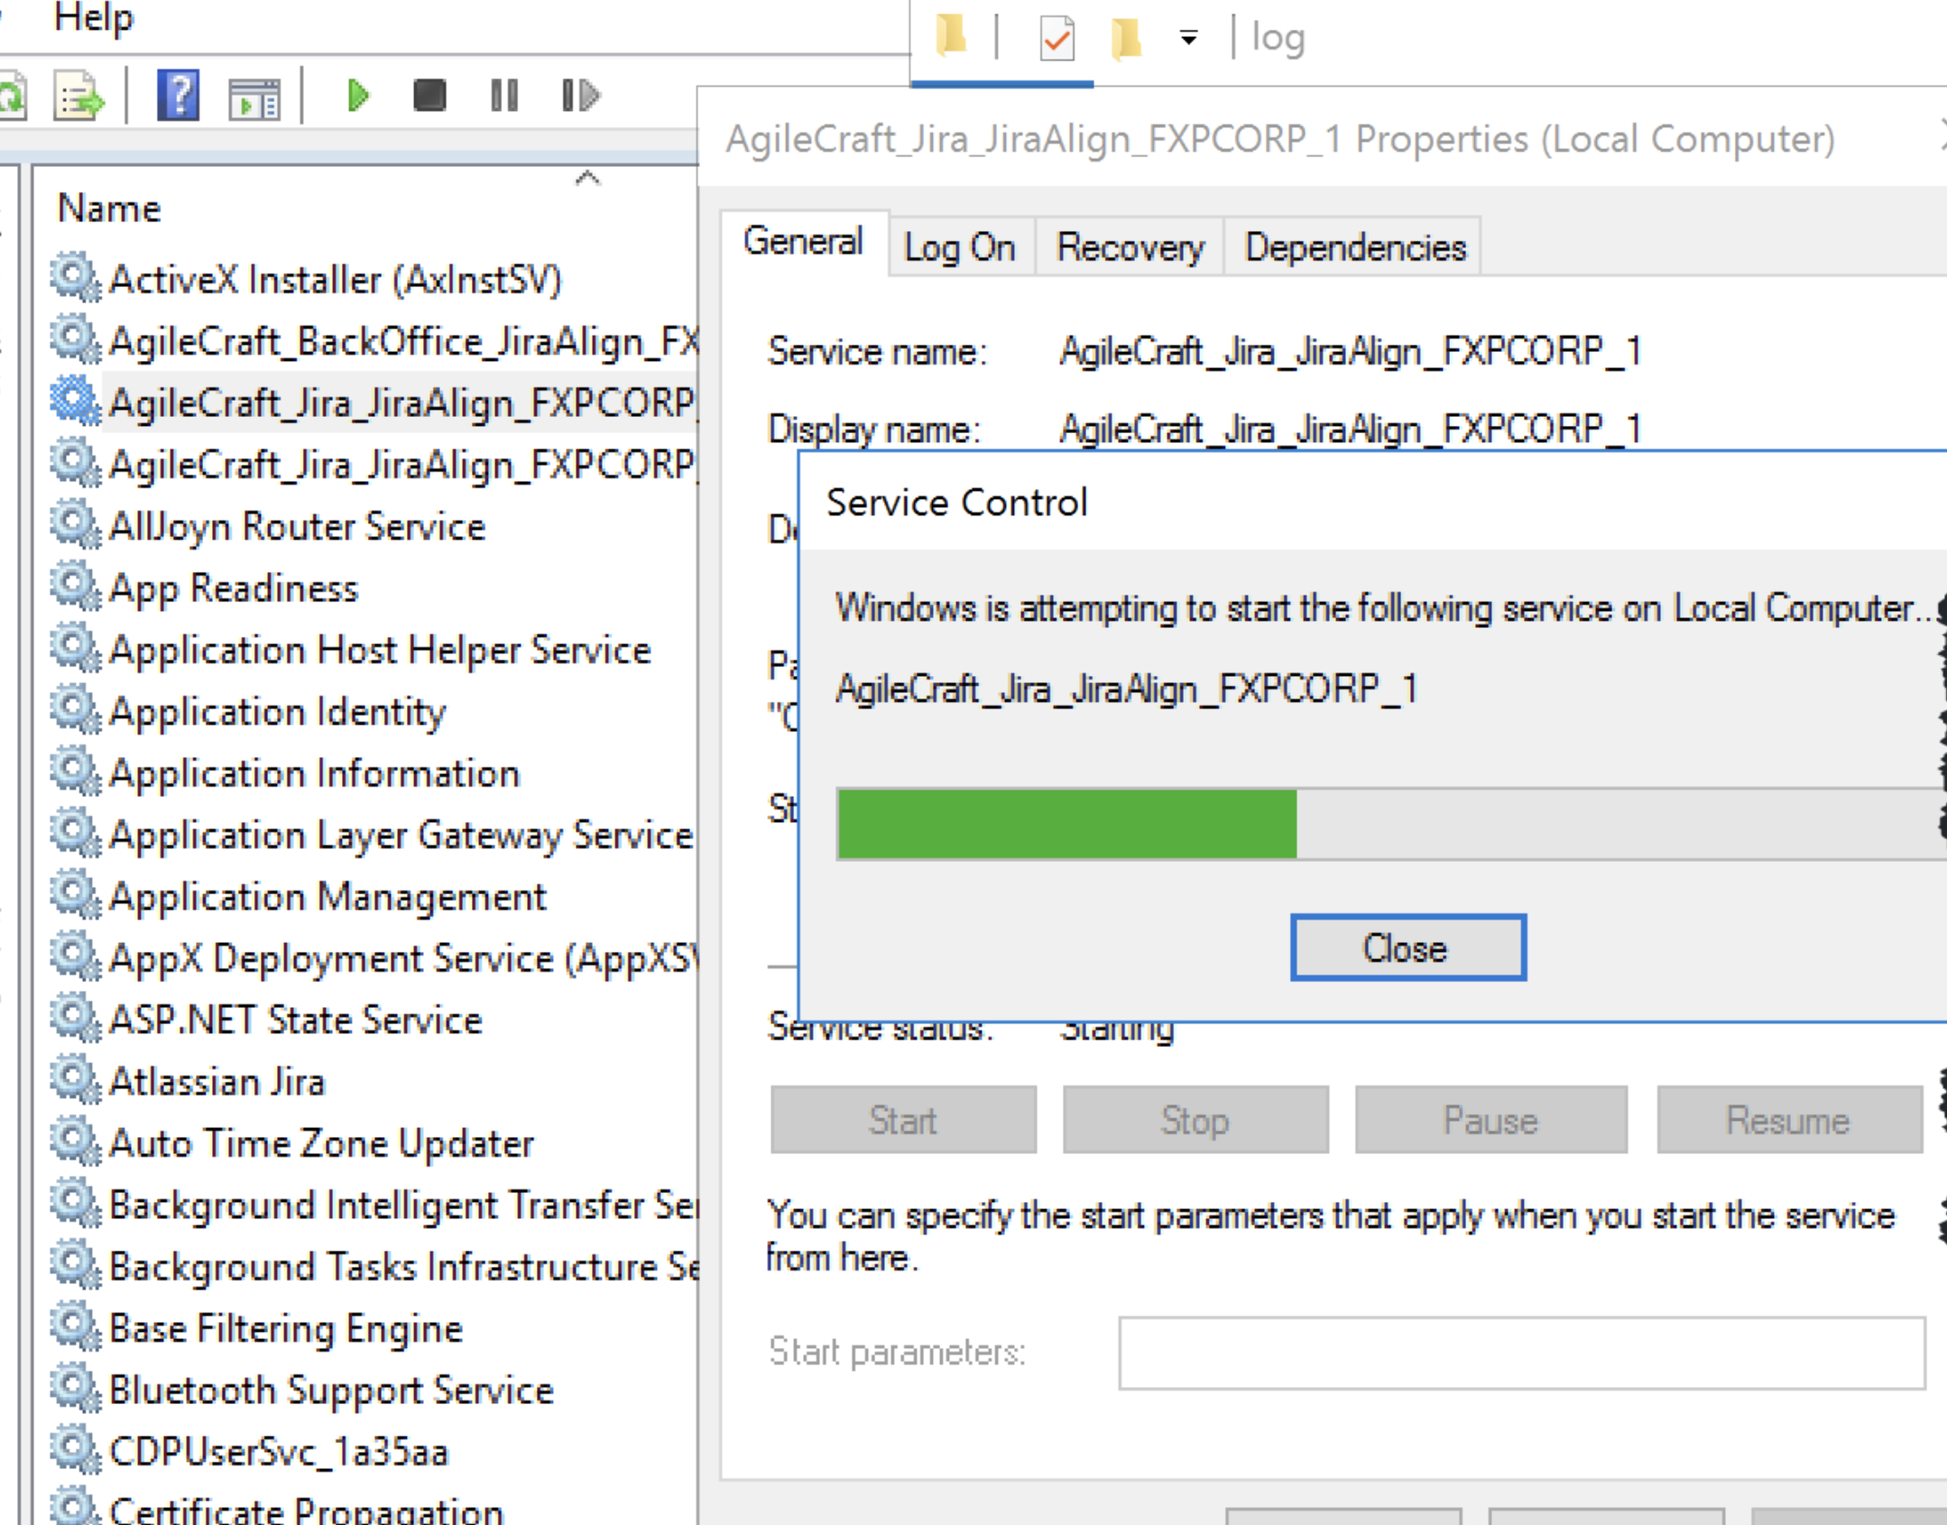Click the Restart Service icon in toolbar
The height and width of the screenshot is (1525, 1947).
pyautogui.click(x=580, y=95)
